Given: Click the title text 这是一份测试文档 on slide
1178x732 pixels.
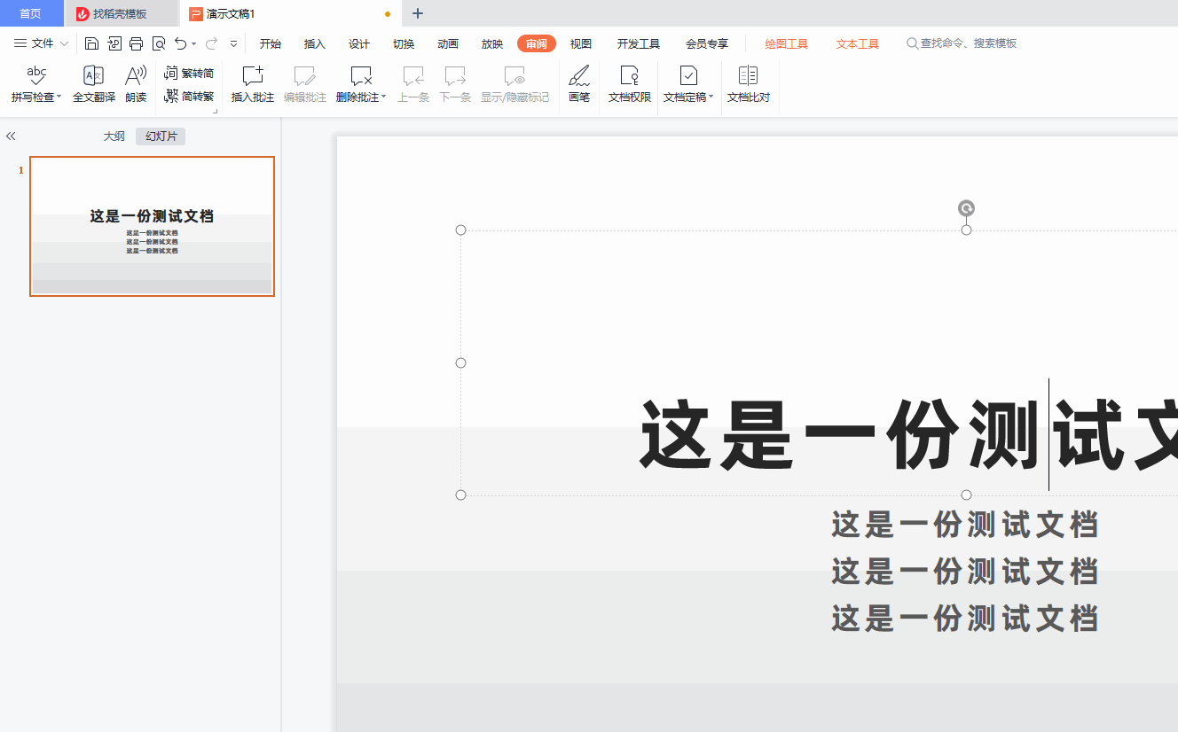Looking at the screenshot, I should [908, 434].
